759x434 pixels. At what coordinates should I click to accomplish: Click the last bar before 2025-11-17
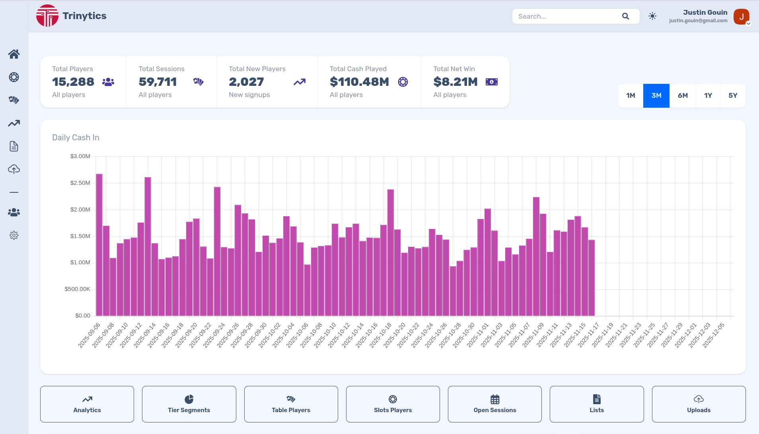(592, 278)
